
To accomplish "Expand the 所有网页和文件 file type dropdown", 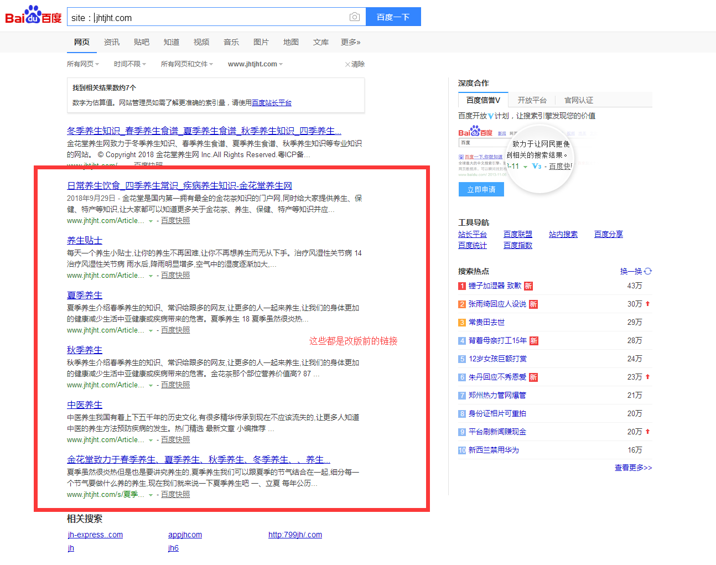I will coord(186,64).
